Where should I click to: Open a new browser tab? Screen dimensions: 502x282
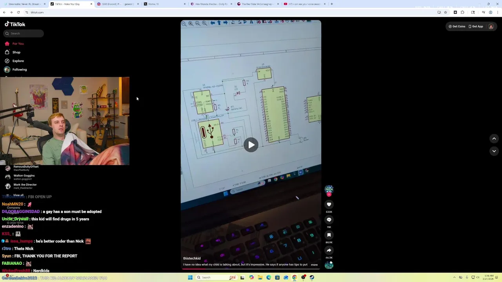click(332, 4)
